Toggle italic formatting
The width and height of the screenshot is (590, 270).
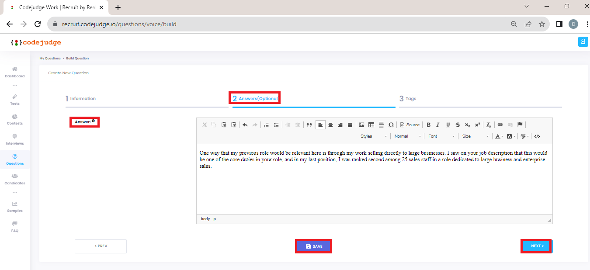(x=437, y=125)
